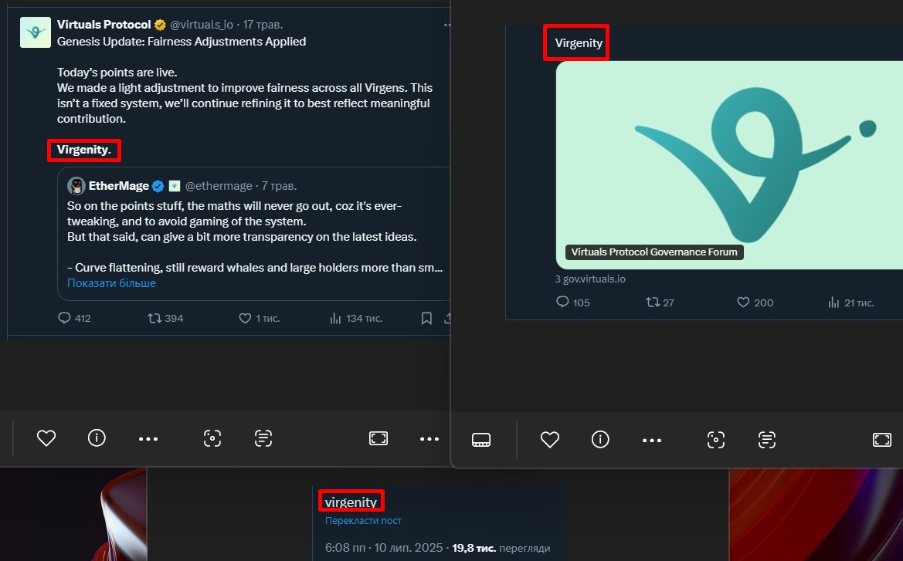Scan text icon in right photo toolbar
This screenshot has height=561, width=903.
point(767,440)
